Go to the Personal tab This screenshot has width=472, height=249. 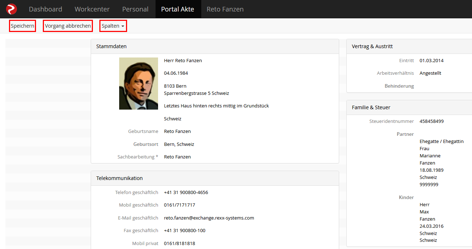pos(135,9)
